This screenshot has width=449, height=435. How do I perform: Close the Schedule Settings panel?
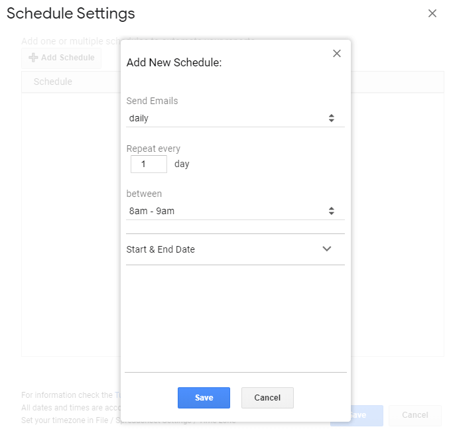pos(432,13)
